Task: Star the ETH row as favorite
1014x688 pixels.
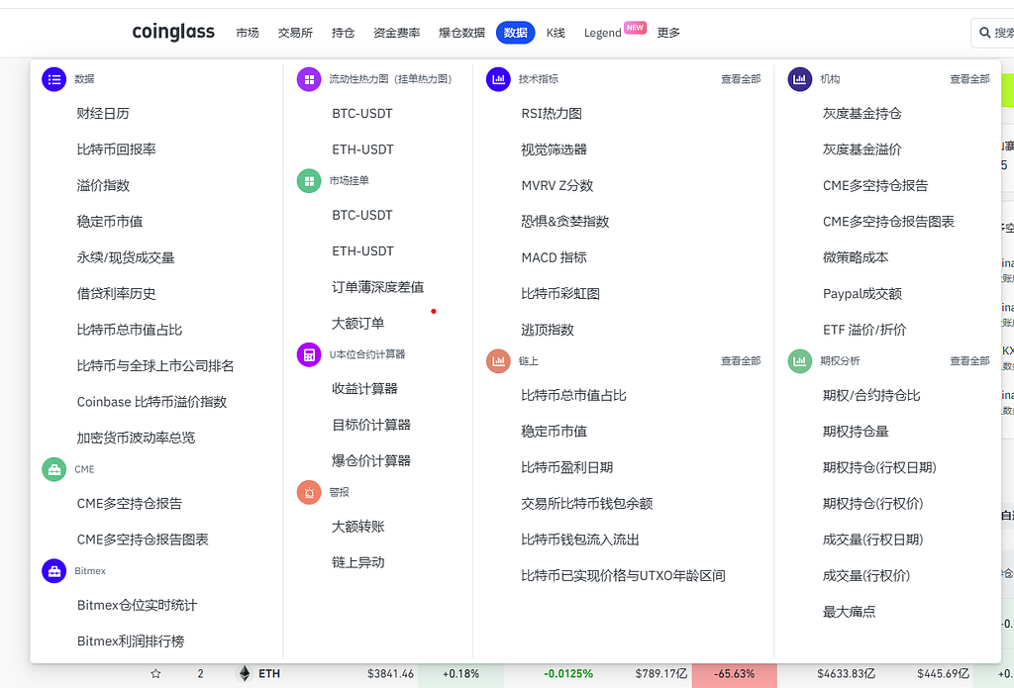Action: pos(155,674)
